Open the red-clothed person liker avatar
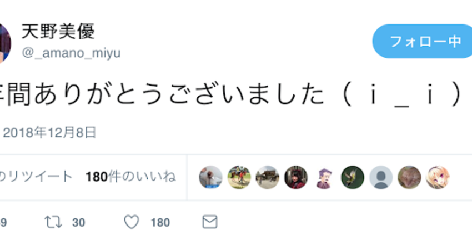Viewport: 472px width, 250px height. [296, 177]
